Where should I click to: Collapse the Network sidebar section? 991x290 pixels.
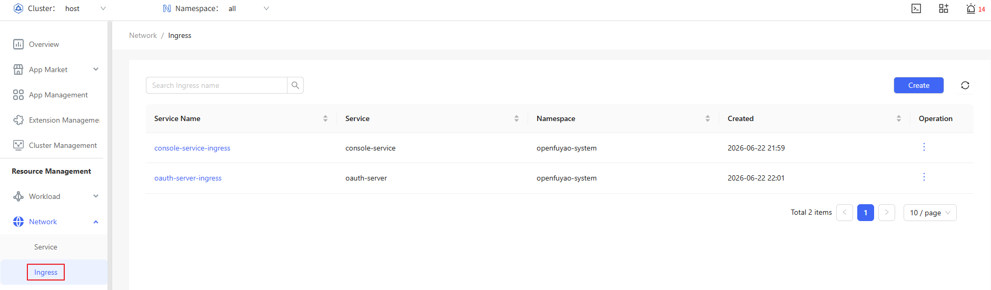[55, 222]
